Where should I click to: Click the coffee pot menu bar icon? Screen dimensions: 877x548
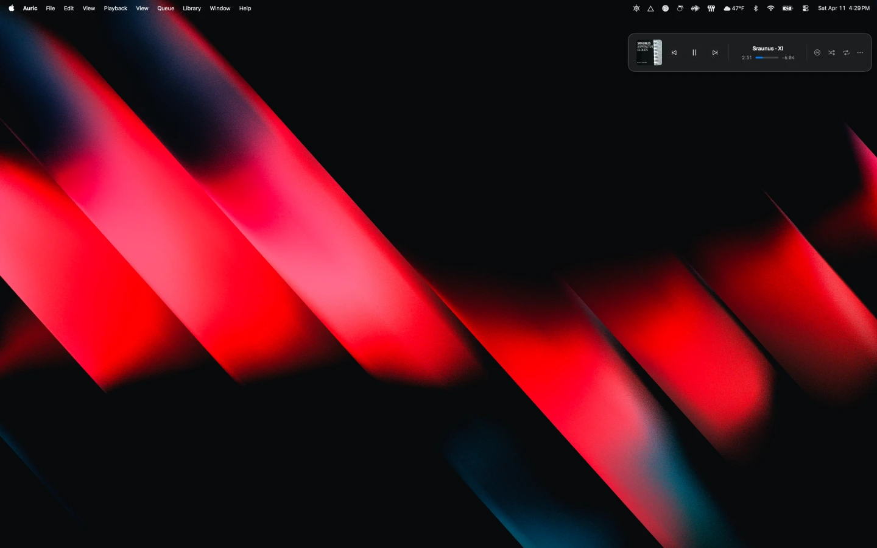coord(680,9)
